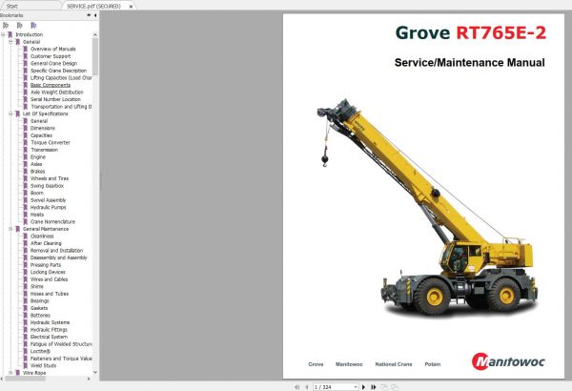572x391 pixels.
Task: Open the Bookmarks panel options menu icon
Action: 89,15
